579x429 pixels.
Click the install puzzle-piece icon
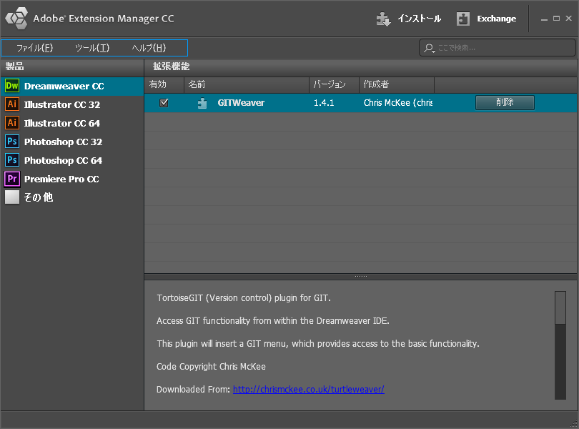[384, 19]
